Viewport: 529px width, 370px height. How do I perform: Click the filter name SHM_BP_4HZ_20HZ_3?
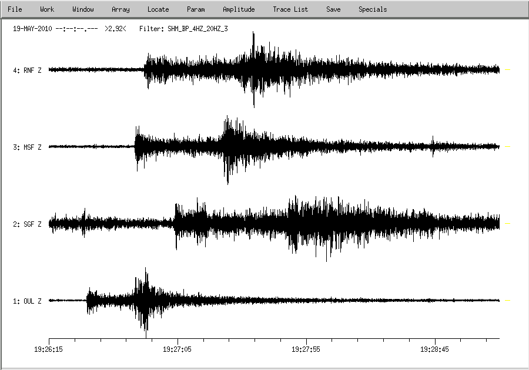[197, 29]
